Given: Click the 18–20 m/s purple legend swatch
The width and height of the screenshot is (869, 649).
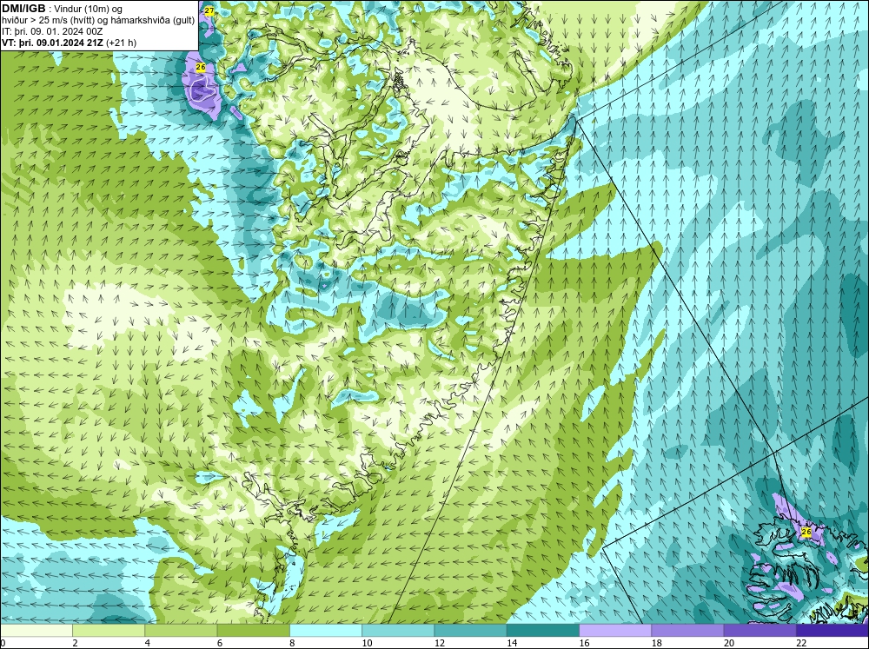Looking at the screenshot, I should [x=687, y=631].
